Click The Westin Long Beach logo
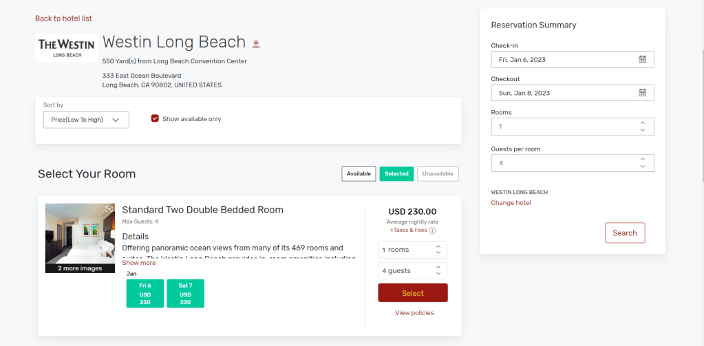Viewport: 704px width, 346px height. (x=66, y=49)
